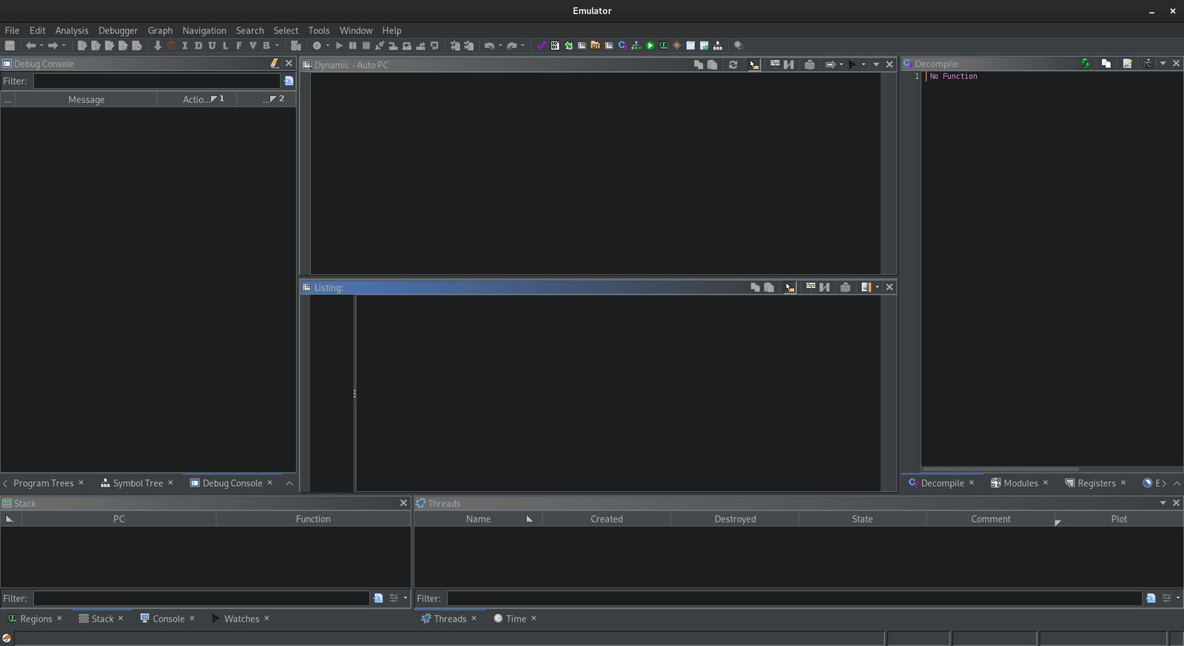Viewport: 1184px width, 646px height.
Task: Click the binary 1001 Bytes viewer icon
Action: point(555,46)
